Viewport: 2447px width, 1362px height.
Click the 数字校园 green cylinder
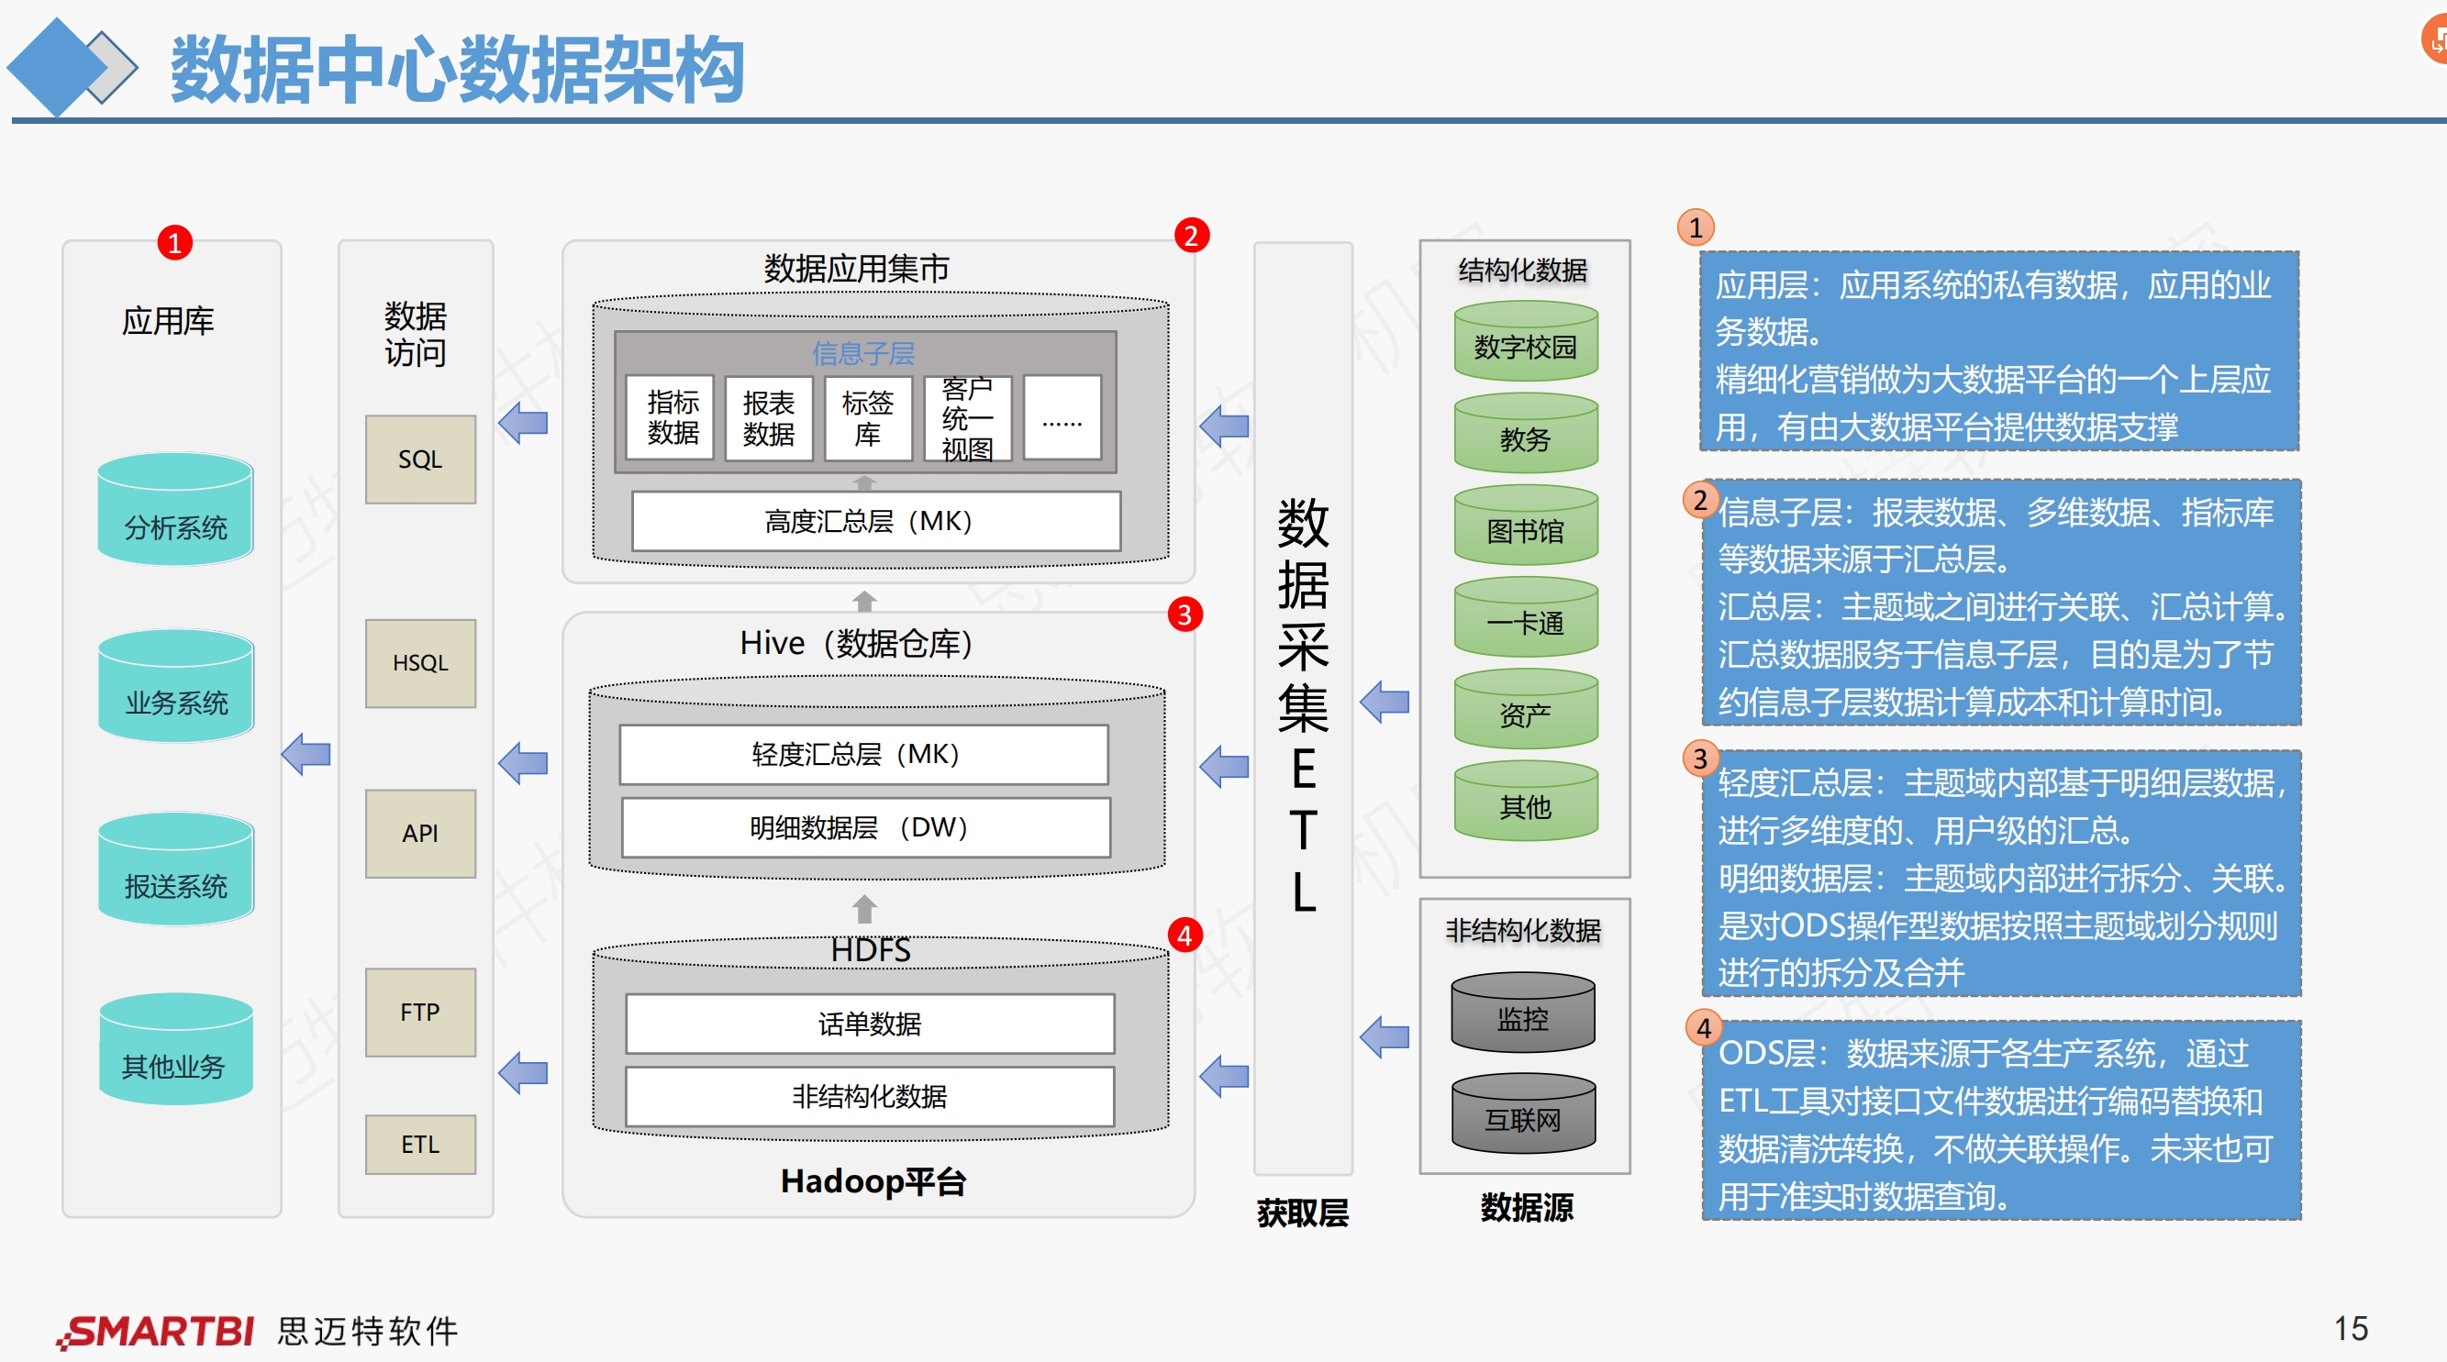pyautogui.click(x=1526, y=342)
